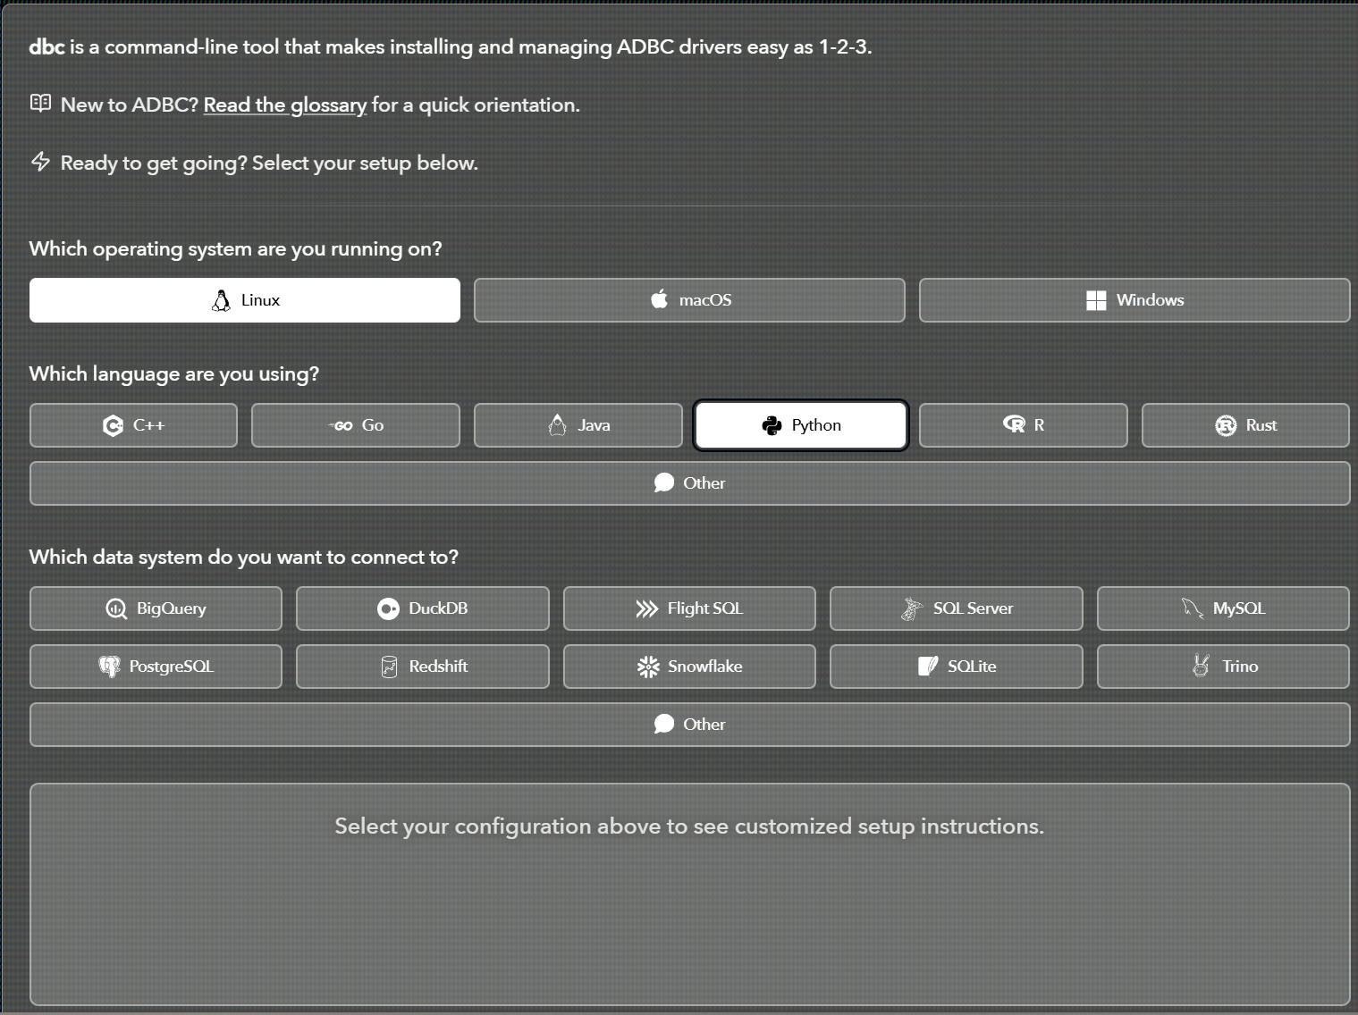Select Trino as the data system
Viewport: 1358px width, 1015px height.
1222,667
